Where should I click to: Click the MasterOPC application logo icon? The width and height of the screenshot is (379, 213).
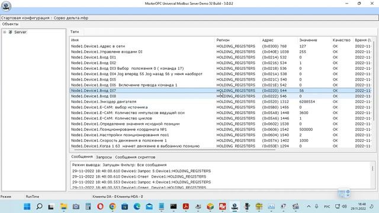click(x=6, y=6)
